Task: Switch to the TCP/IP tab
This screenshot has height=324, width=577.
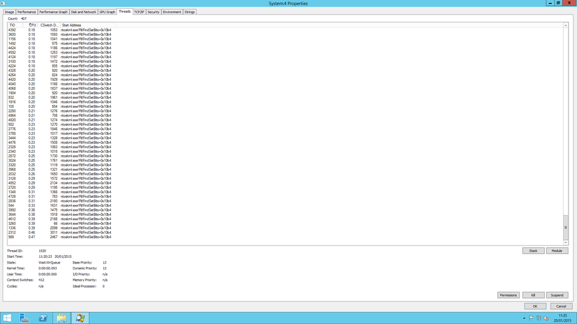Action: click(x=138, y=12)
